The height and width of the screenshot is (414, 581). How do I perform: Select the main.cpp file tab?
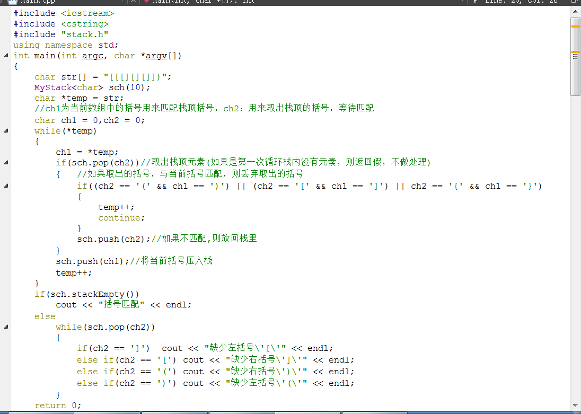pyautogui.click(x=37, y=2)
